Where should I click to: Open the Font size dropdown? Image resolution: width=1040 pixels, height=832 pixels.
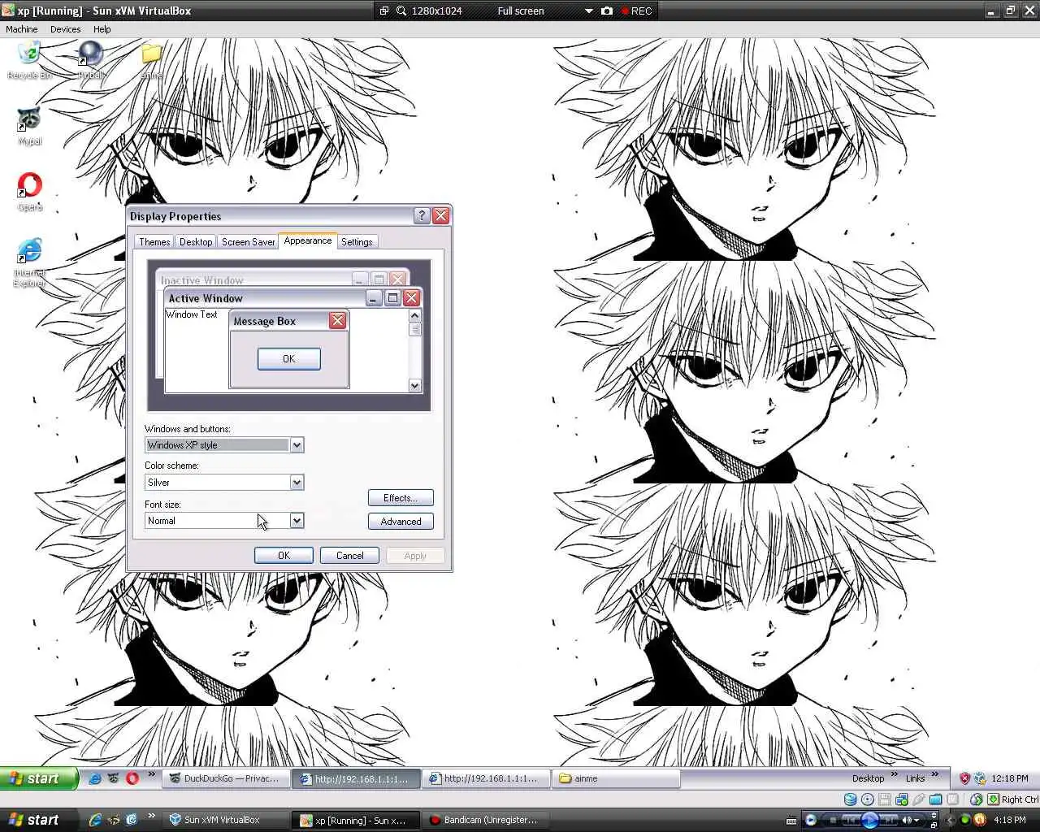tap(297, 520)
